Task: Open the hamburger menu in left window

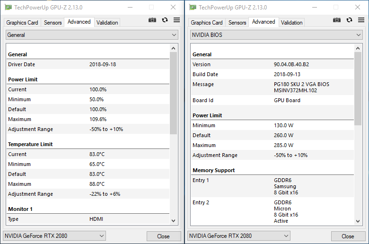Action: [x=176, y=20]
